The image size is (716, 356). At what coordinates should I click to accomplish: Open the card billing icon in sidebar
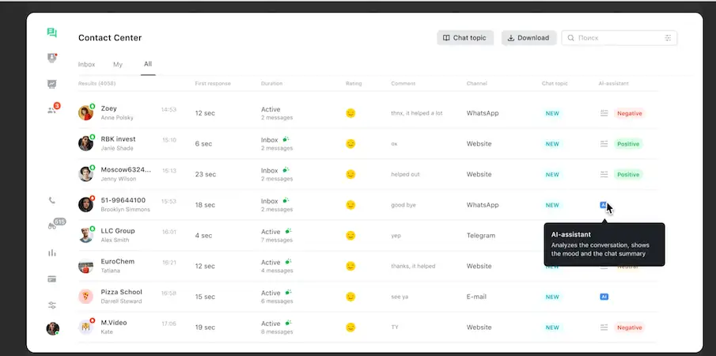point(51,279)
